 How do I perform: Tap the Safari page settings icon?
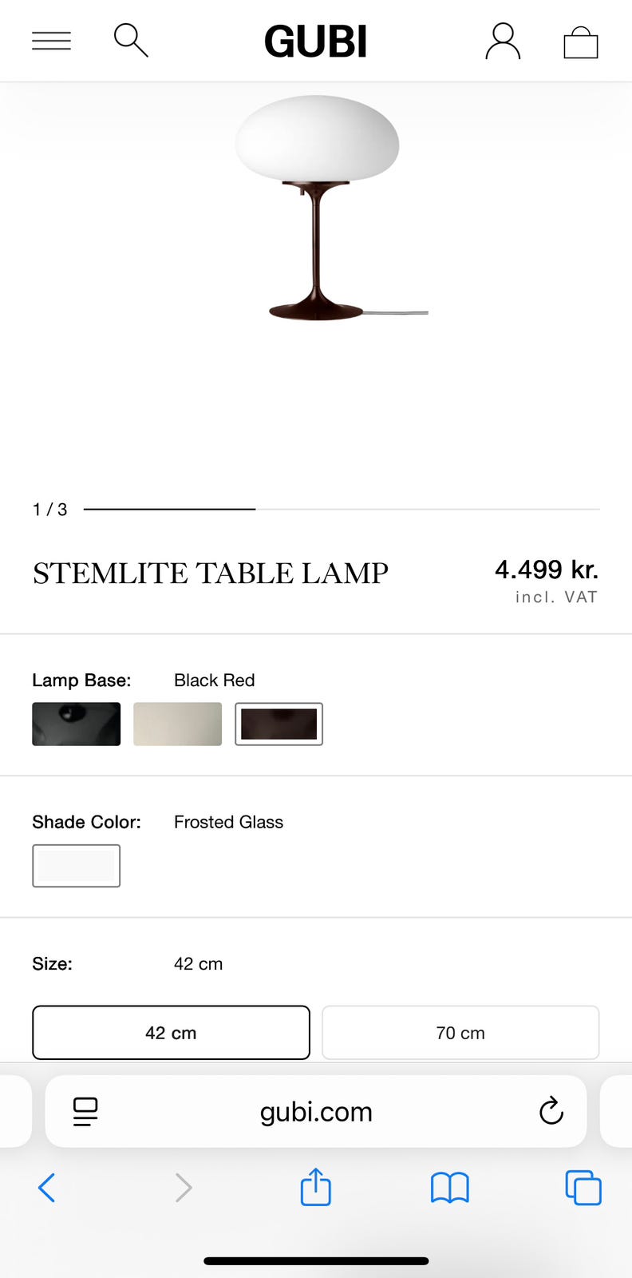tap(85, 1111)
